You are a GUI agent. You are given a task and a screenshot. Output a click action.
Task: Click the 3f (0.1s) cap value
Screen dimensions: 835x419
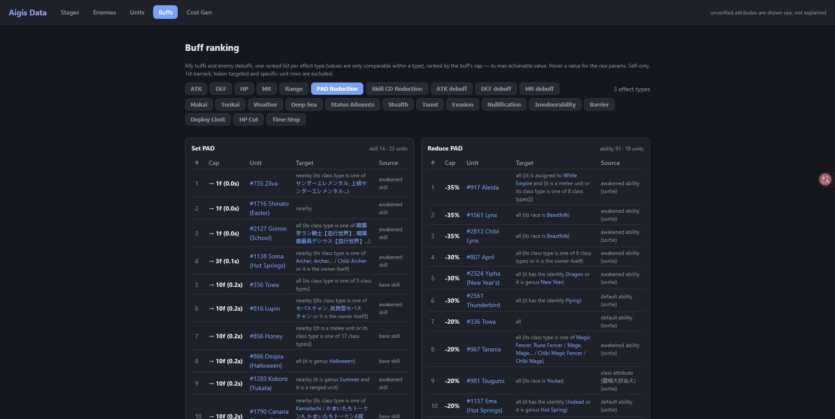pyautogui.click(x=224, y=261)
